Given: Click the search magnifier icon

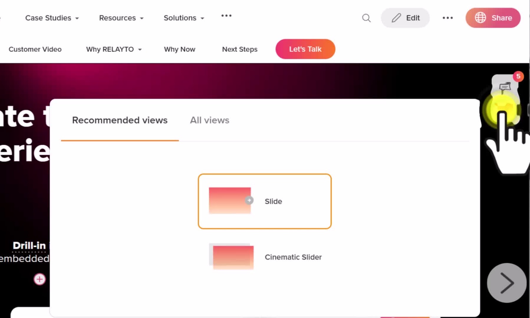Looking at the screenshot, I should coord(366,18).
